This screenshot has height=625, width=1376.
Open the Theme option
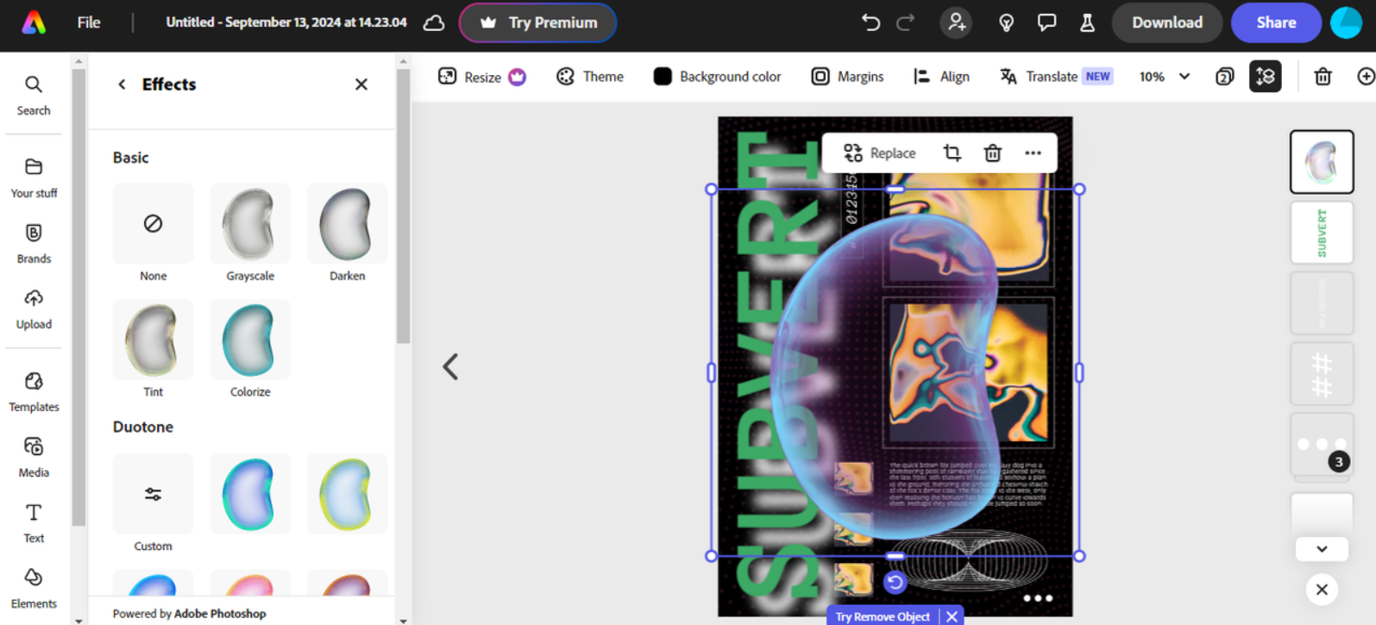click(590, 77)
